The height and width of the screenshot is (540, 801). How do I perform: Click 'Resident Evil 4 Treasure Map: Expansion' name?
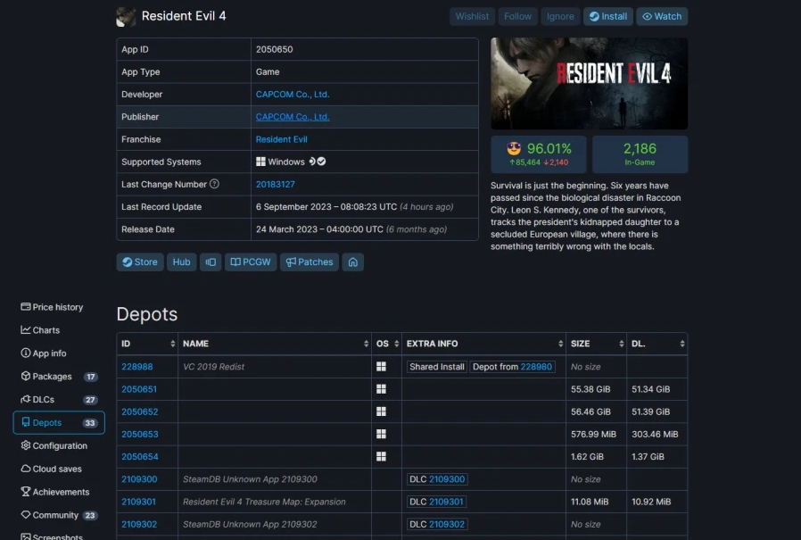pyautogui.click(x=264, y=502)
